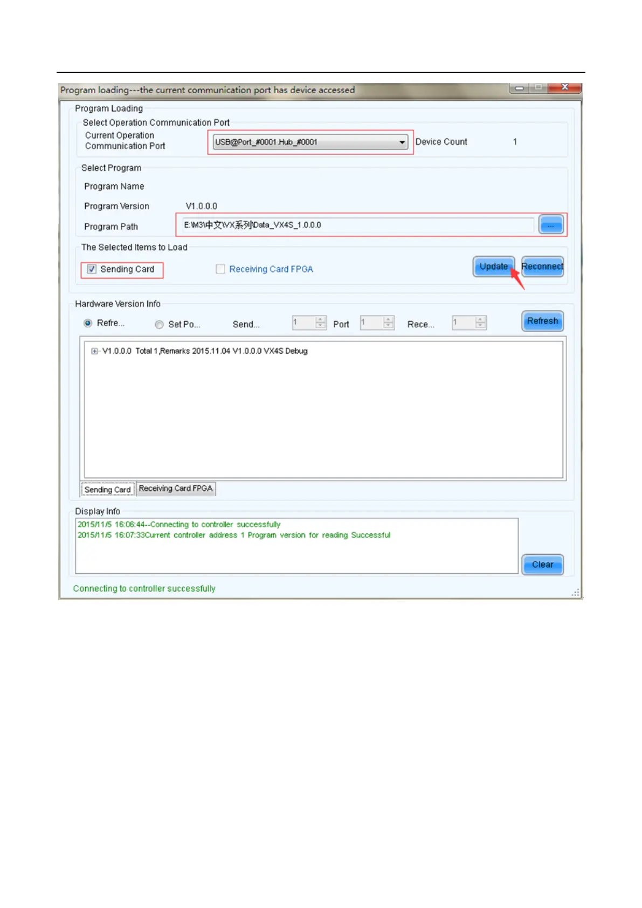Click the 16:06:44 connecting log line
This screenshot has height=908, width=642.
coord(179,525)
